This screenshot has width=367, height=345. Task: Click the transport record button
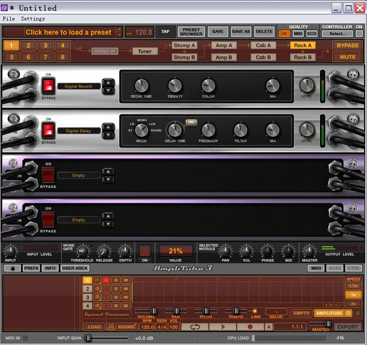[x=250, y=327]
